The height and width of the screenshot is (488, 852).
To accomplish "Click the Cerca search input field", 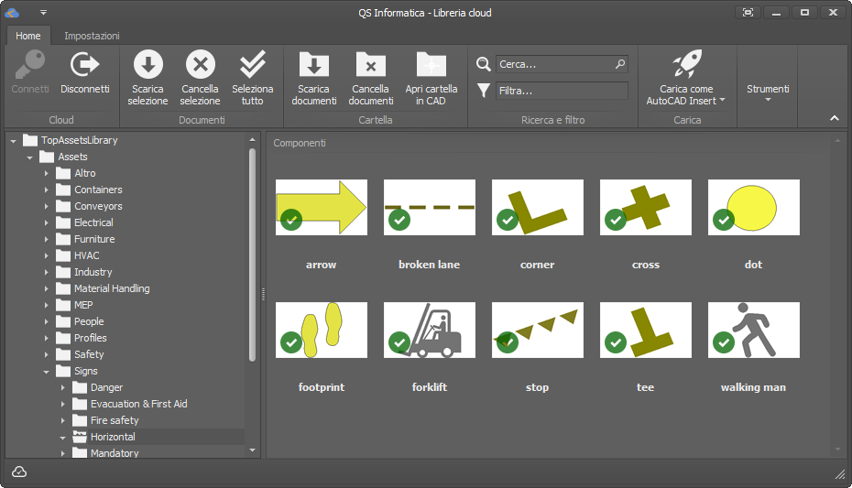I will pyautogui.click(x=554, y=64).
